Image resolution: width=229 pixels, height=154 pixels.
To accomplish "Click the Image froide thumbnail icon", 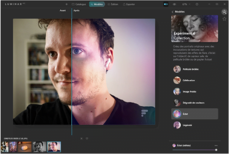I will (x=177, y=91).
